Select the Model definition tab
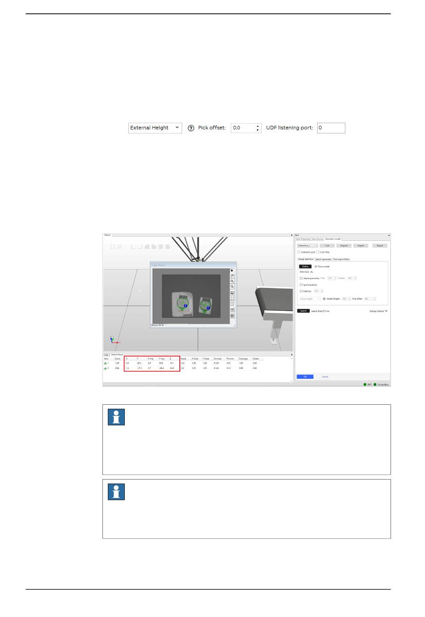 pos(306,259)
